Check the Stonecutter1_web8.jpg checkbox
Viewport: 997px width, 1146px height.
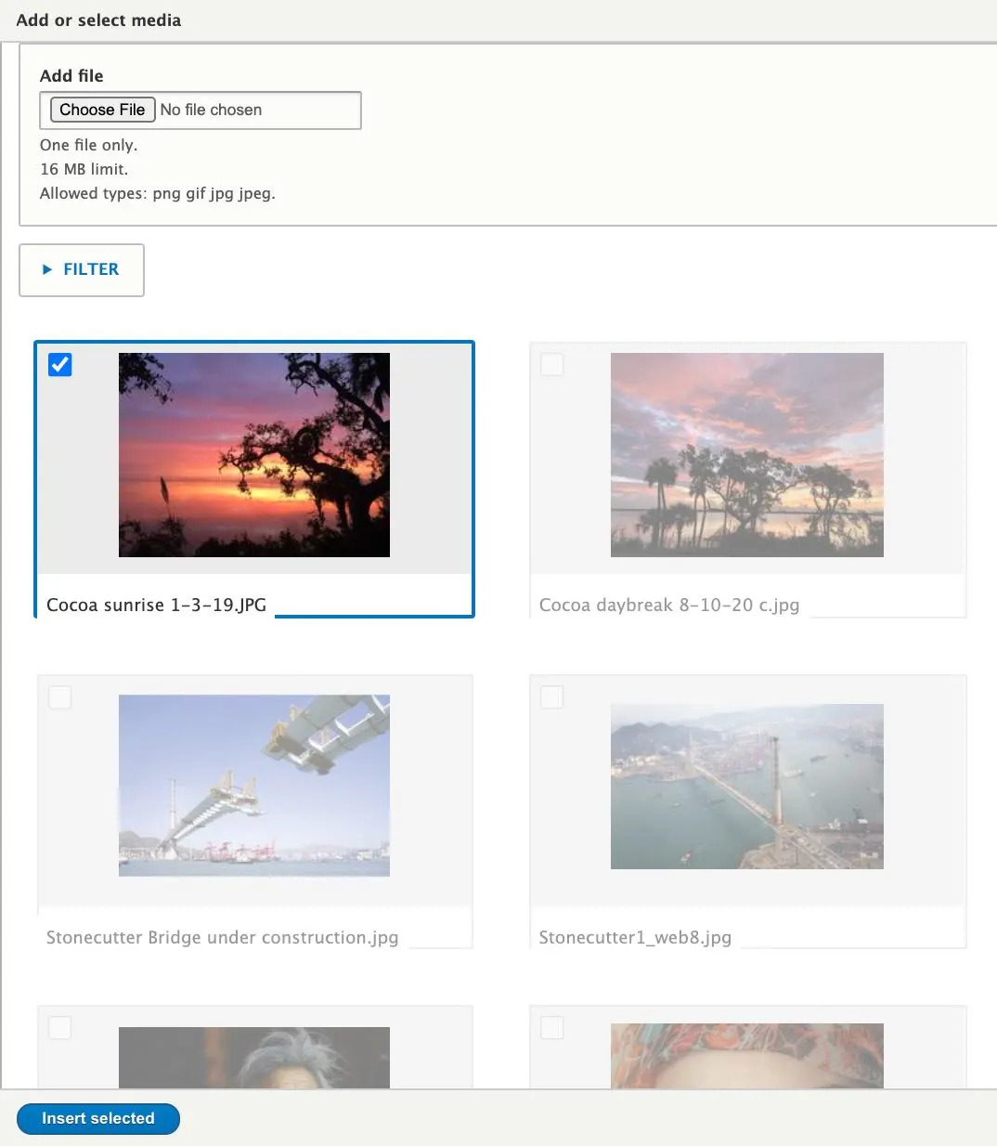(x=552, y=697)
